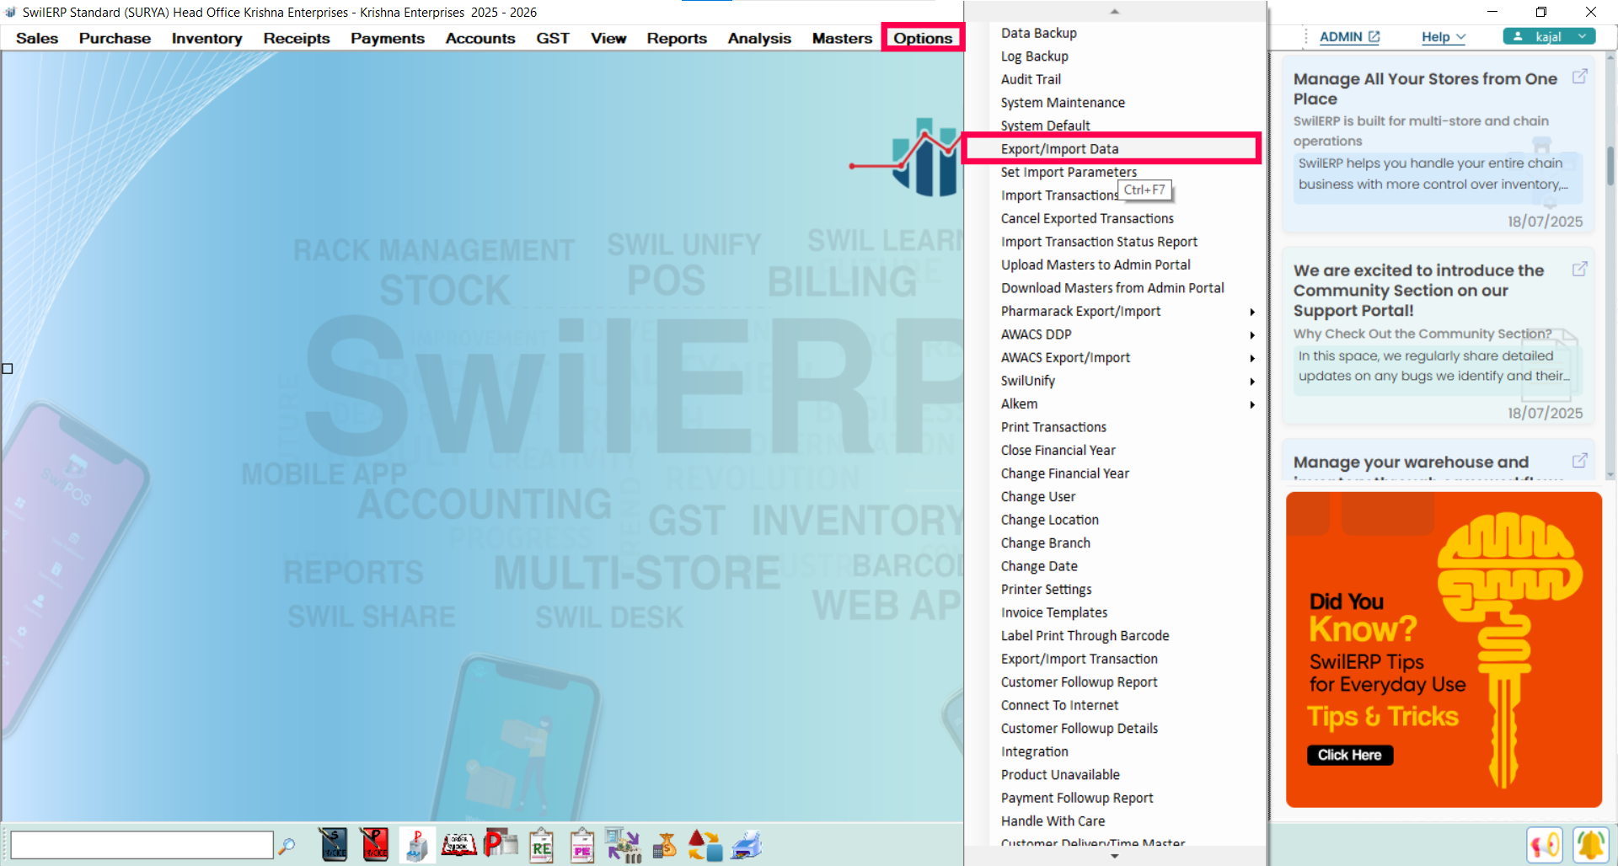This screenshot has width=1618, height=866.
Task: Click the Order Book icon
Action: click(459, 844)
